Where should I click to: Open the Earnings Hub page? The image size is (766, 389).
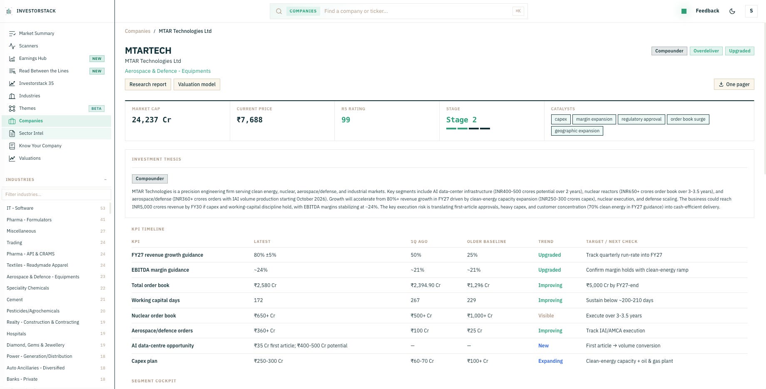tap(56, 58)
